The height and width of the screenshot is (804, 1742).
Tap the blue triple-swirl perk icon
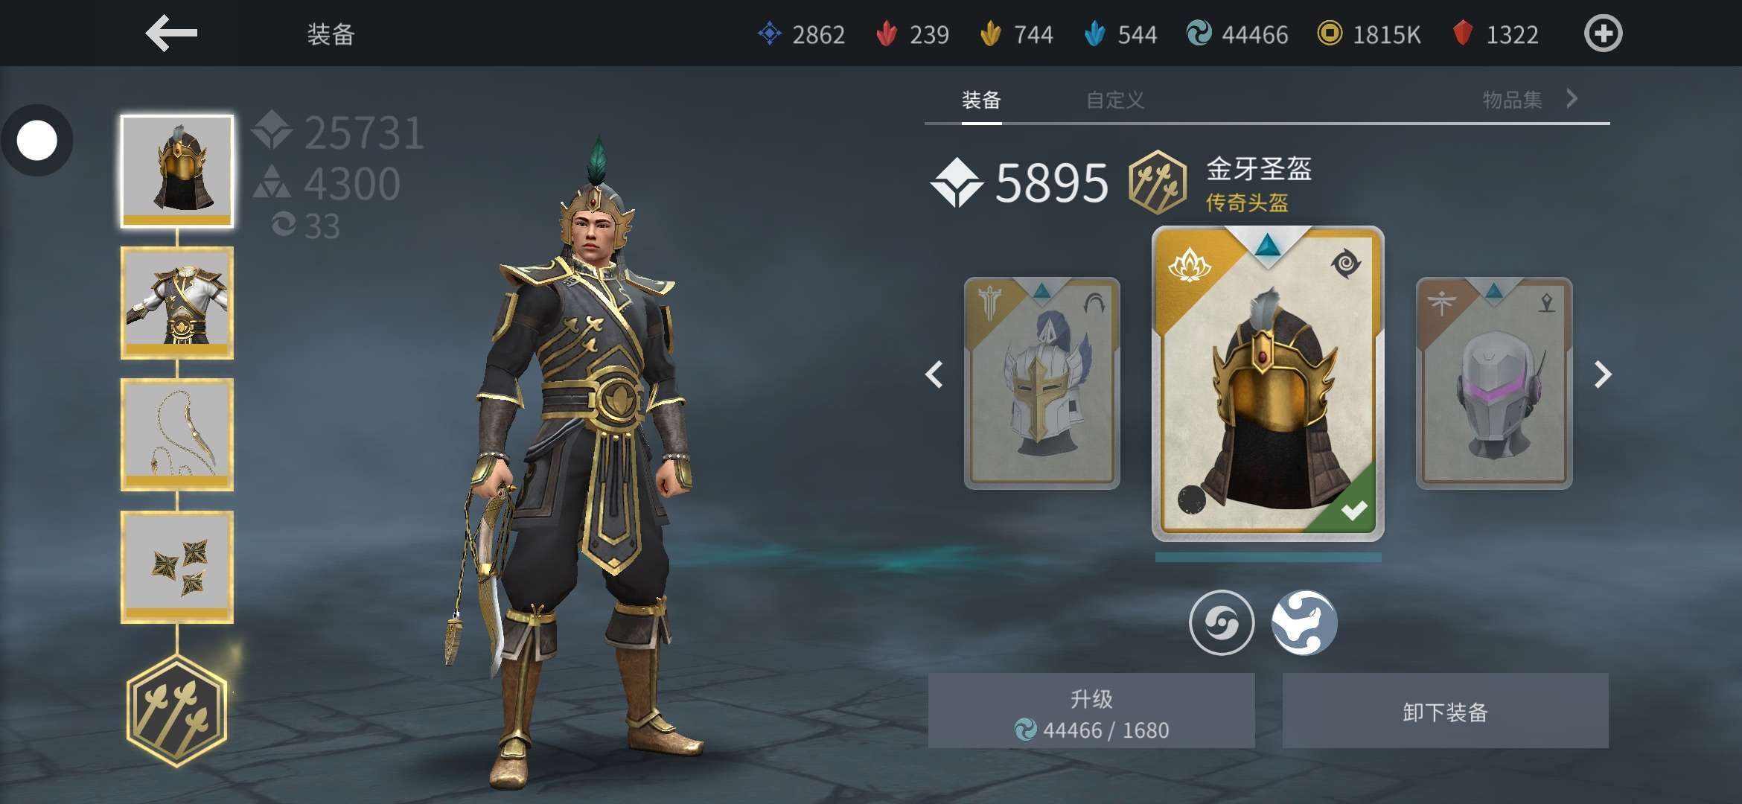[x=1304, y=622]
